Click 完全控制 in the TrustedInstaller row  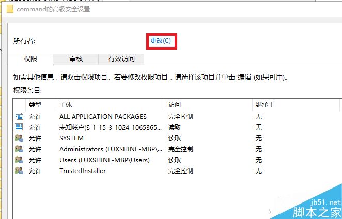coord(181,170)
